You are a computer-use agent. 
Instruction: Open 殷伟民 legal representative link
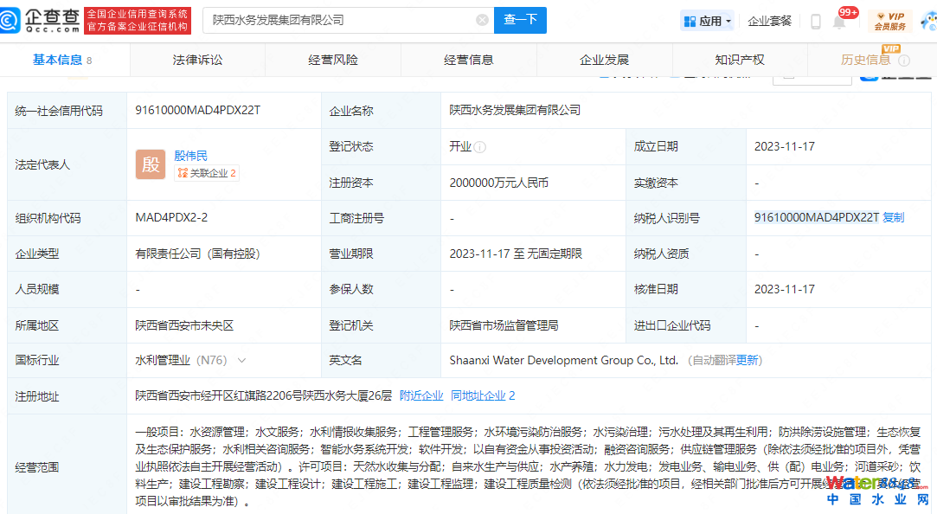190,156
